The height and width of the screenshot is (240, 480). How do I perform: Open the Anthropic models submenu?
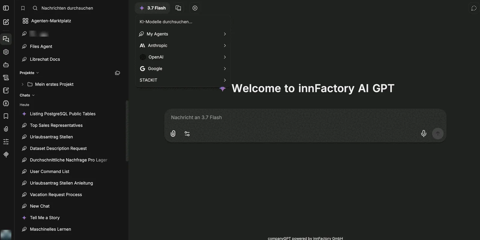click(183, 46)
